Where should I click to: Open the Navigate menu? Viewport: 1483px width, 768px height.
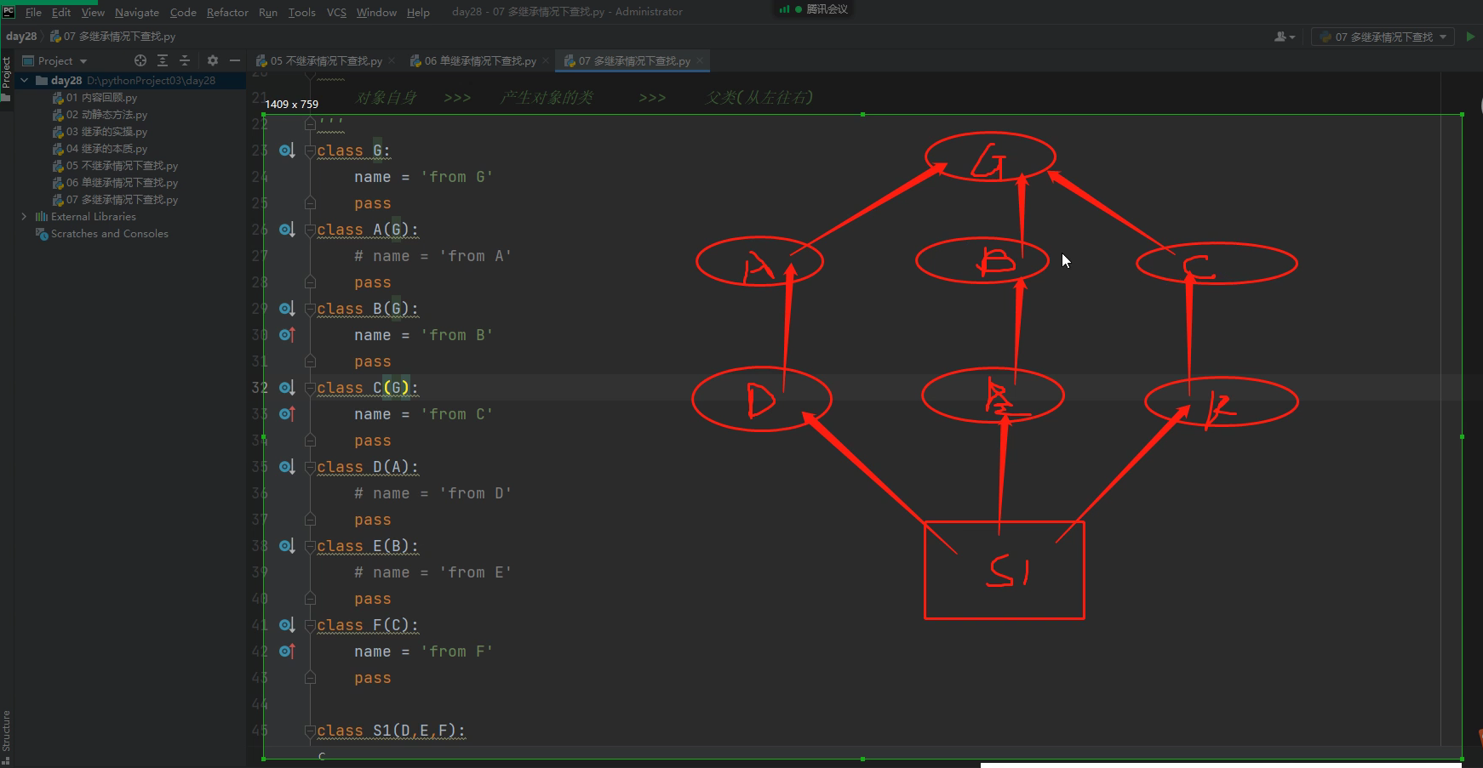137,12
